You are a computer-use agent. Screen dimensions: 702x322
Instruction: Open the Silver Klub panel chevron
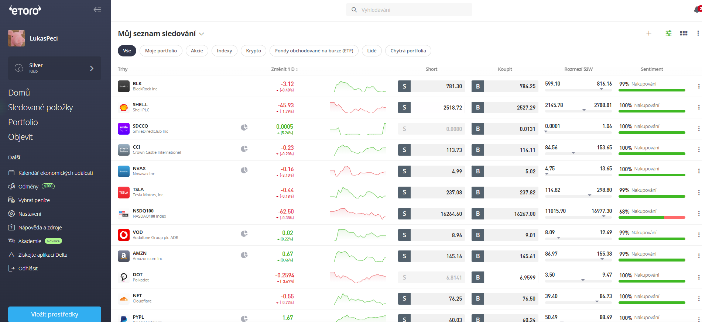[x=92, y=68]
